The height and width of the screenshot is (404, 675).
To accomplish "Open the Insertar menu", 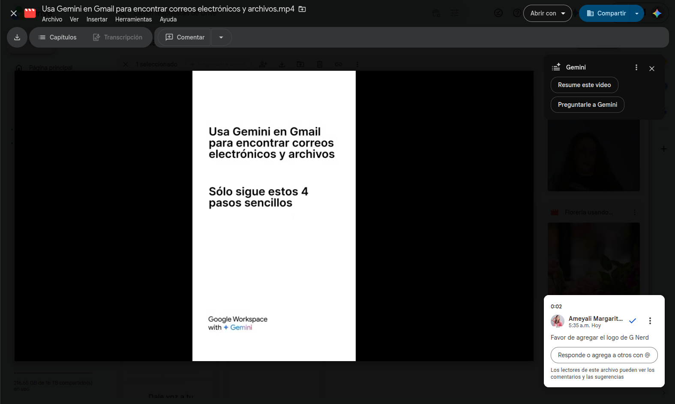I will [97, 19].
